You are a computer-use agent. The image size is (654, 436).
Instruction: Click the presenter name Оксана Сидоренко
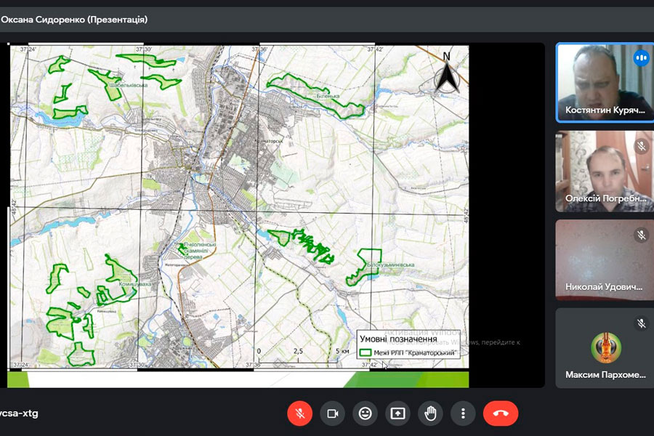click(x=73, y=20)
